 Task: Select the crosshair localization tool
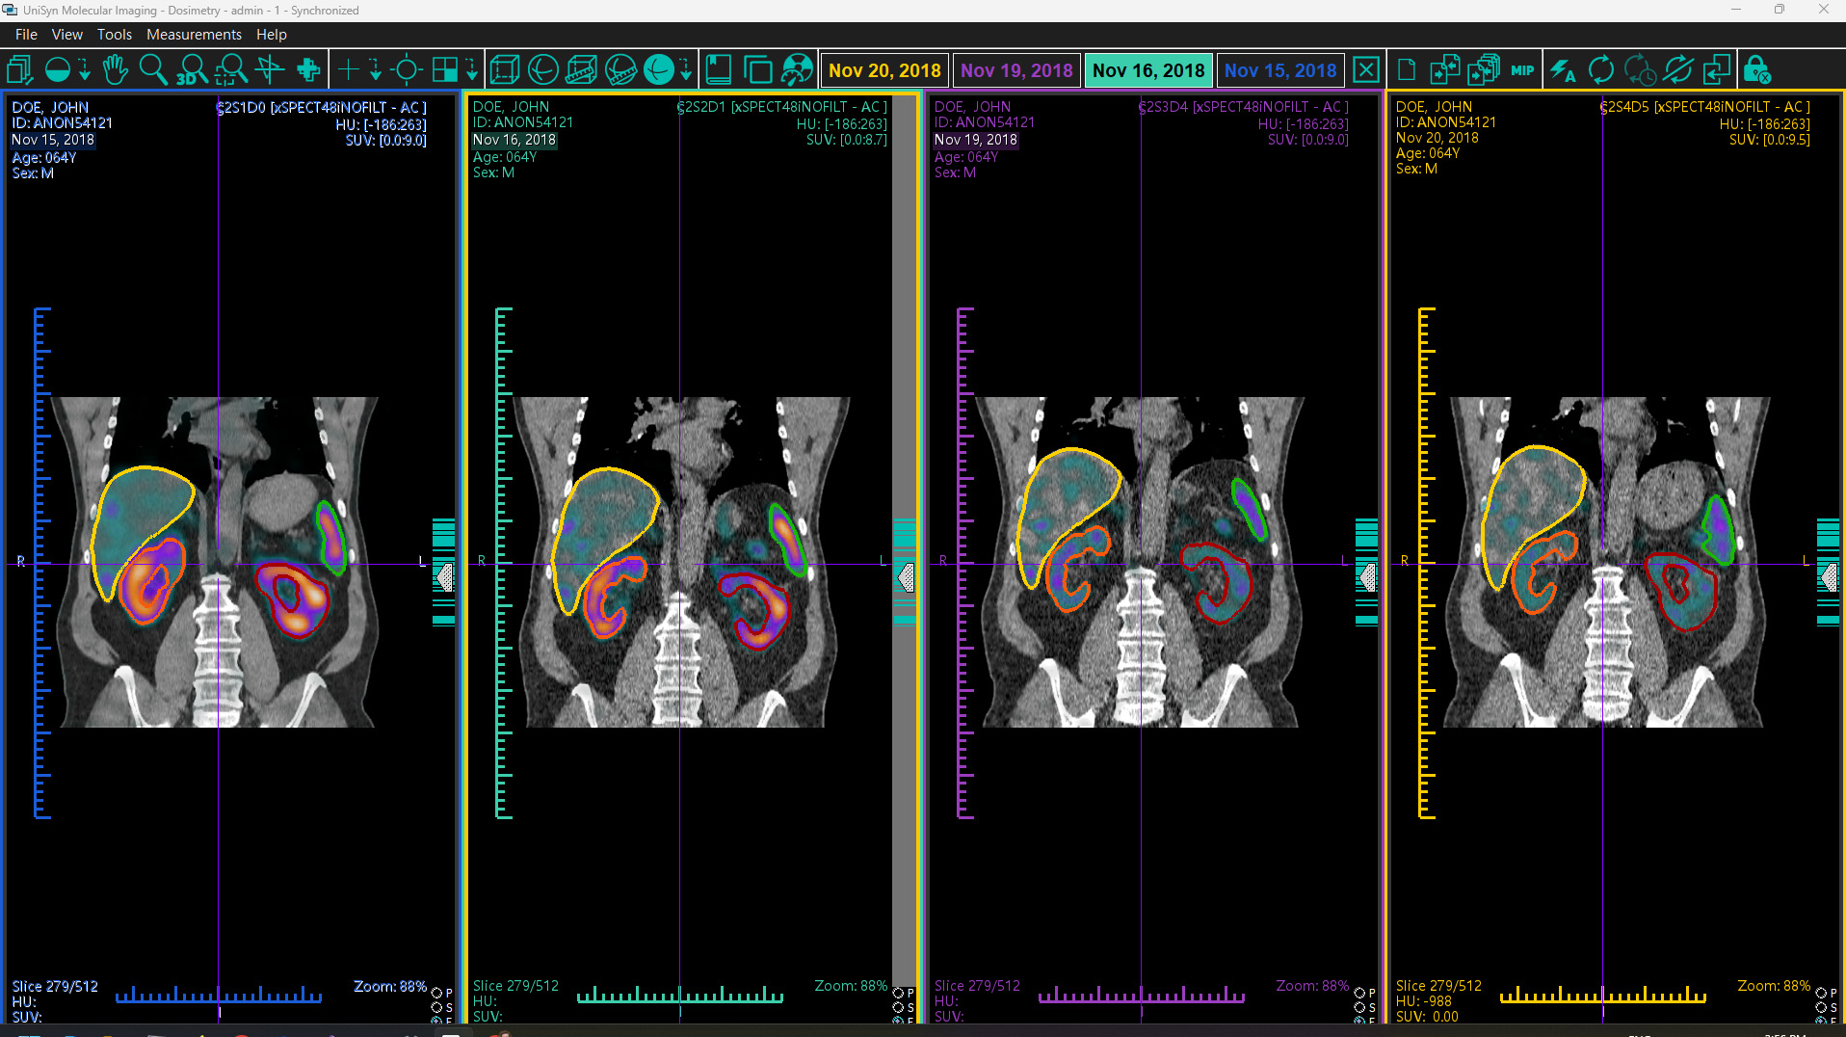pyautogui.click(x=408, y=69)
